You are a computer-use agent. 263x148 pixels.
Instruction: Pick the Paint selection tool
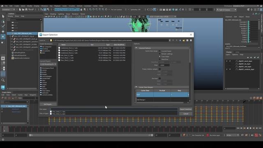[3, 26]
